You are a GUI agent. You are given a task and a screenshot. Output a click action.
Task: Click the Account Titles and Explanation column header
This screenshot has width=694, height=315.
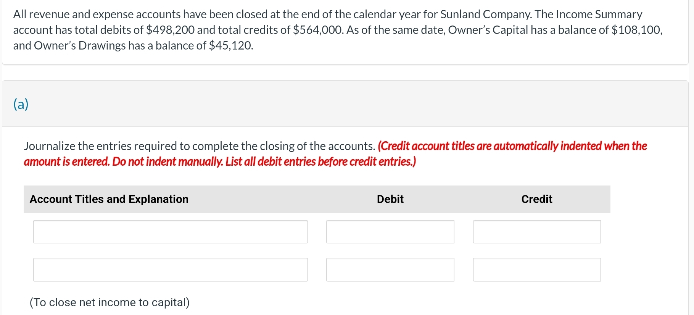click(x=109, y=199)
